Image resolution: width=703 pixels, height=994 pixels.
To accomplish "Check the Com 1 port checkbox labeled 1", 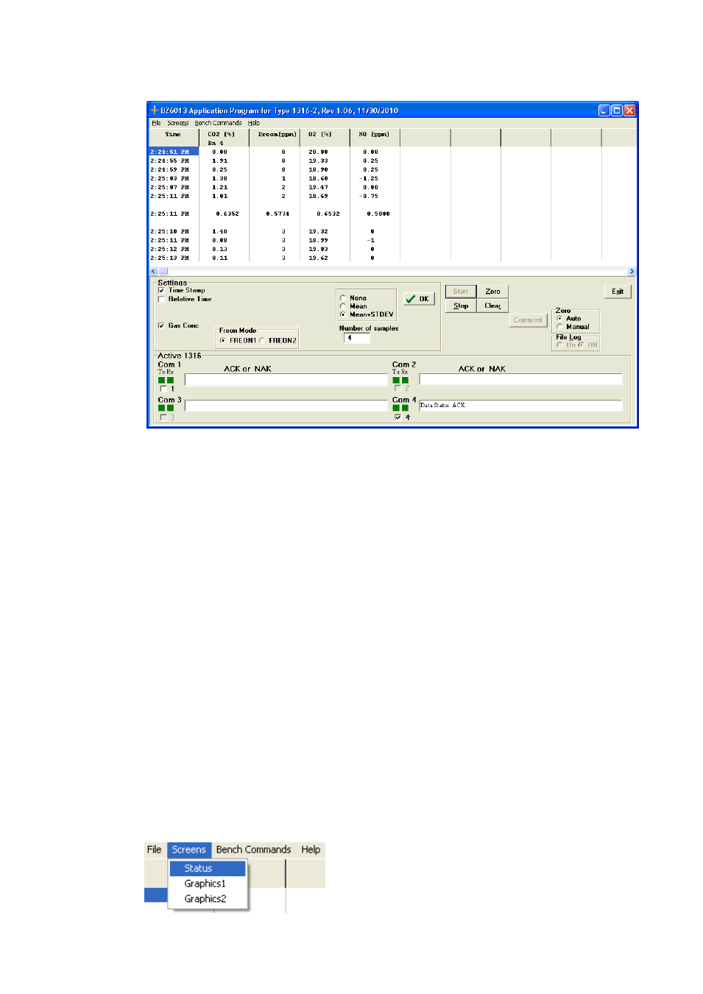I will click(x=163, y=389).
